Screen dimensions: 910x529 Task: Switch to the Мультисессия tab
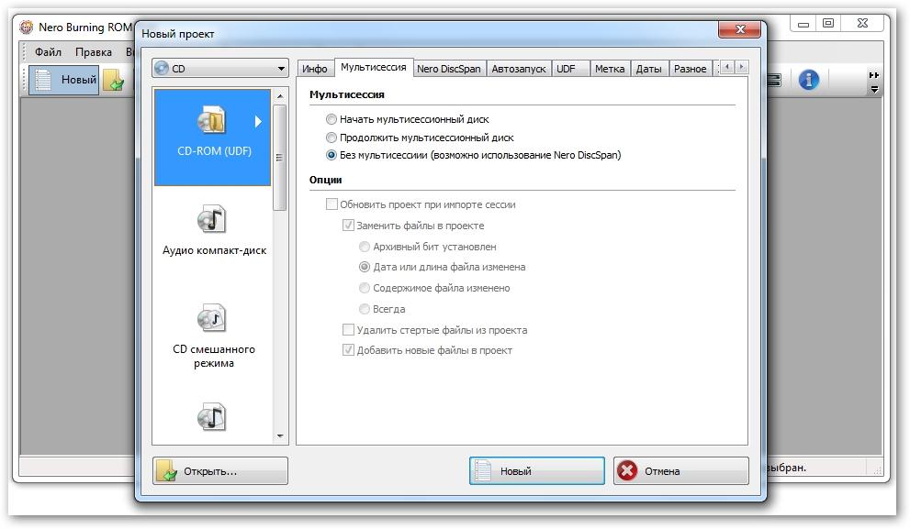click(373, 67)
